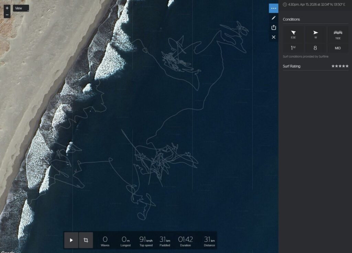This screenshot has height=253, width=352.
Task: Select the Duration 01:42 stat
Action: (x=185, y=241)
